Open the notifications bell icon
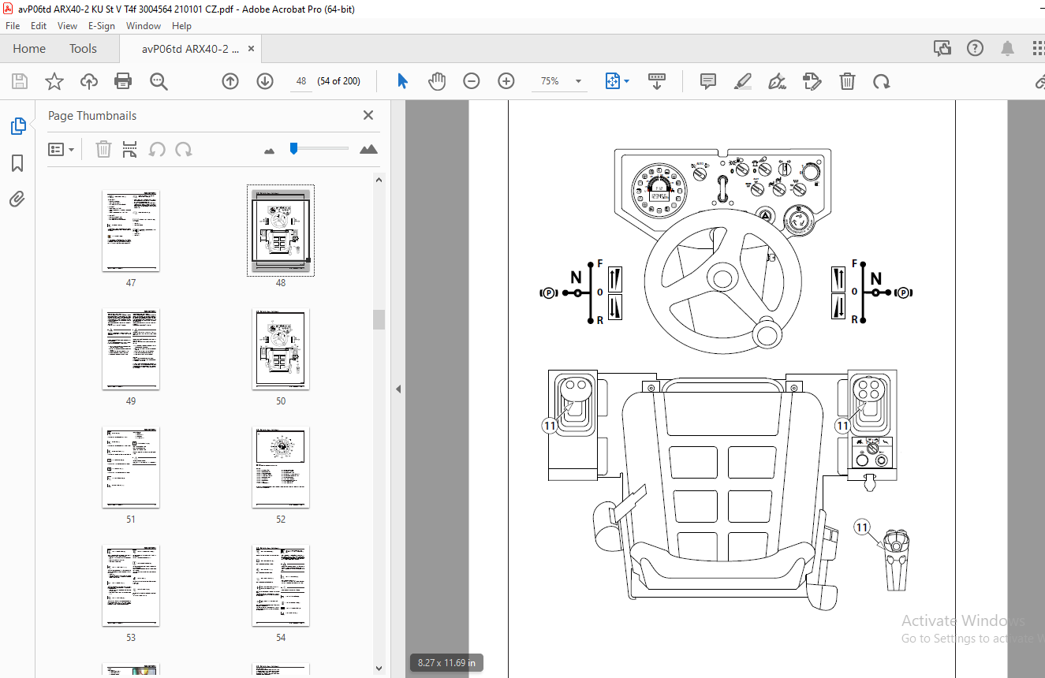Viewport: 1045px width, 678px height. coord(1007,48)
